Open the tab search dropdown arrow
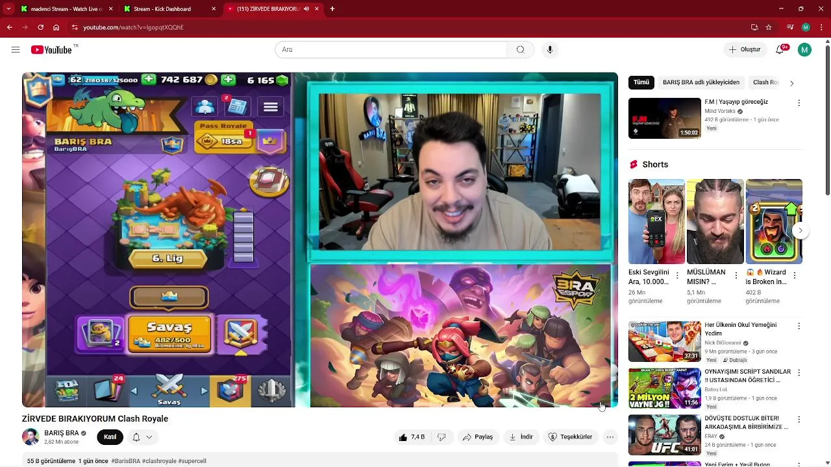The width and height of the screenshot is (831, 467). click(9, 9)
